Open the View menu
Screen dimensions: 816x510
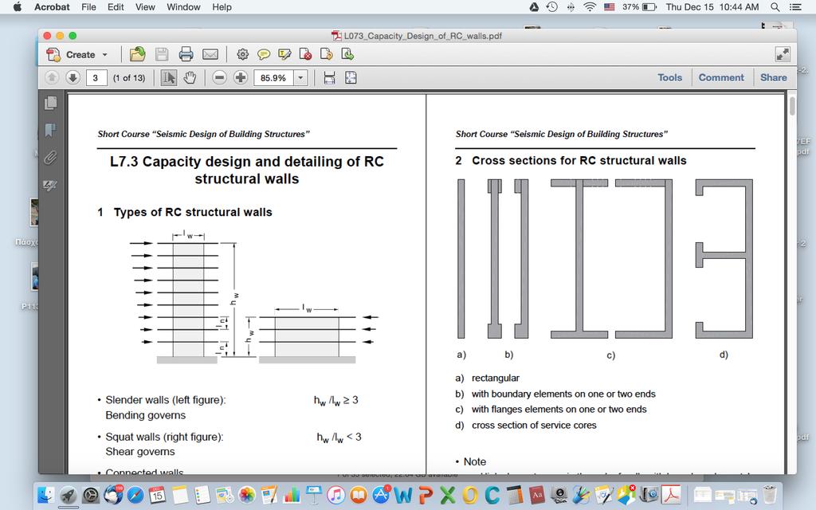point(145,7)
